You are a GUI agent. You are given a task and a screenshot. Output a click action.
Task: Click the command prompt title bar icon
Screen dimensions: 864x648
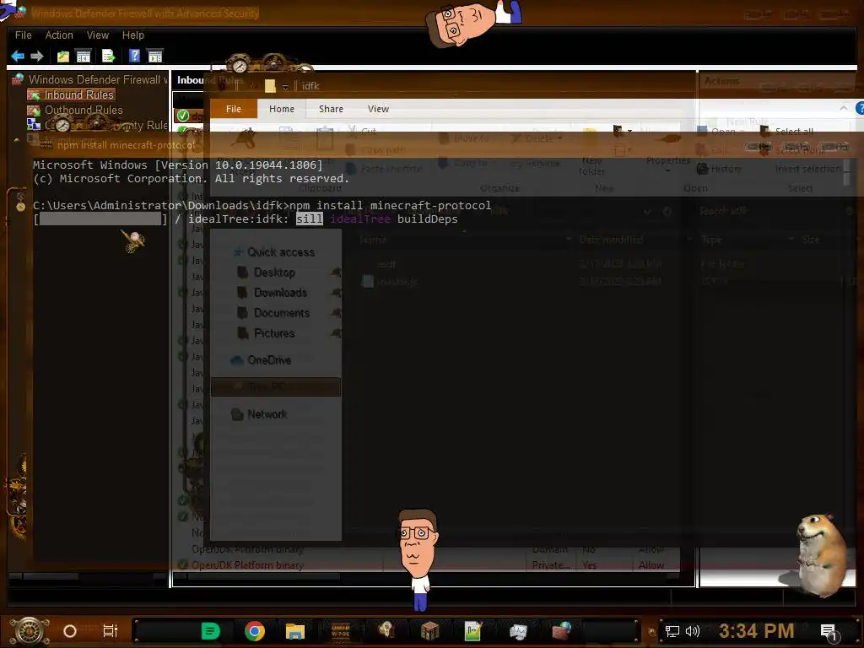tap(46, 145)
